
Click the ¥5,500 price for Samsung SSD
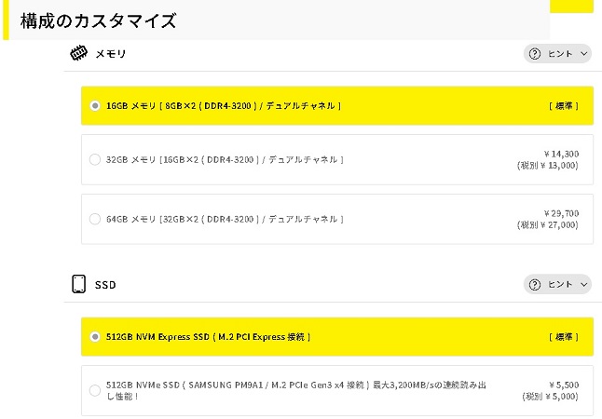(x=563, y=384)
